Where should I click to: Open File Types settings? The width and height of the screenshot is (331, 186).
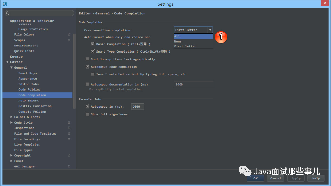[23, 150]
